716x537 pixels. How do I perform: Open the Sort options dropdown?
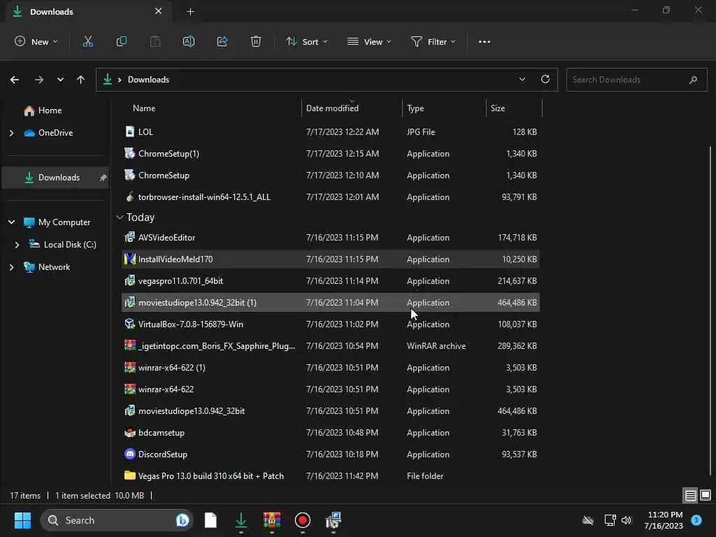(307, 41)
